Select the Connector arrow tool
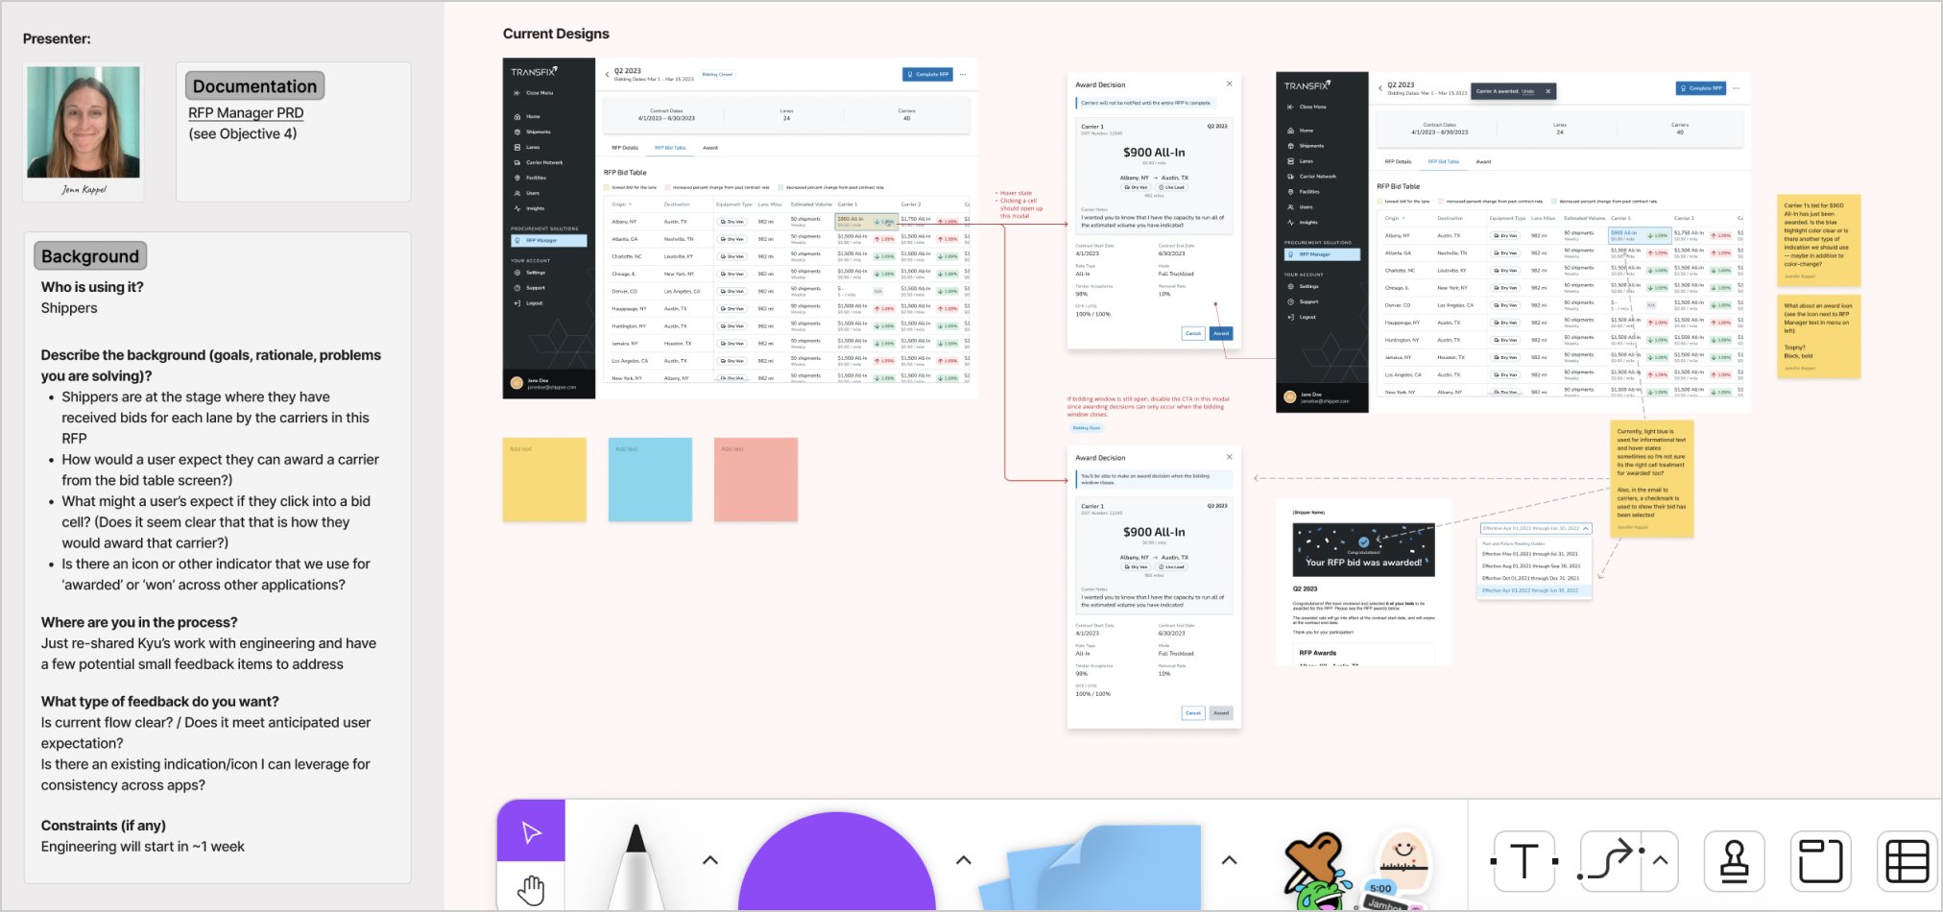1943x912 pixels. click(x=1610, y=861)
